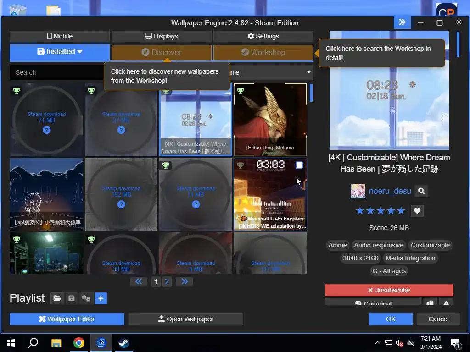Screen dimensions: 470x352
Task: Click the Cancel button
Action: [438, 319]
